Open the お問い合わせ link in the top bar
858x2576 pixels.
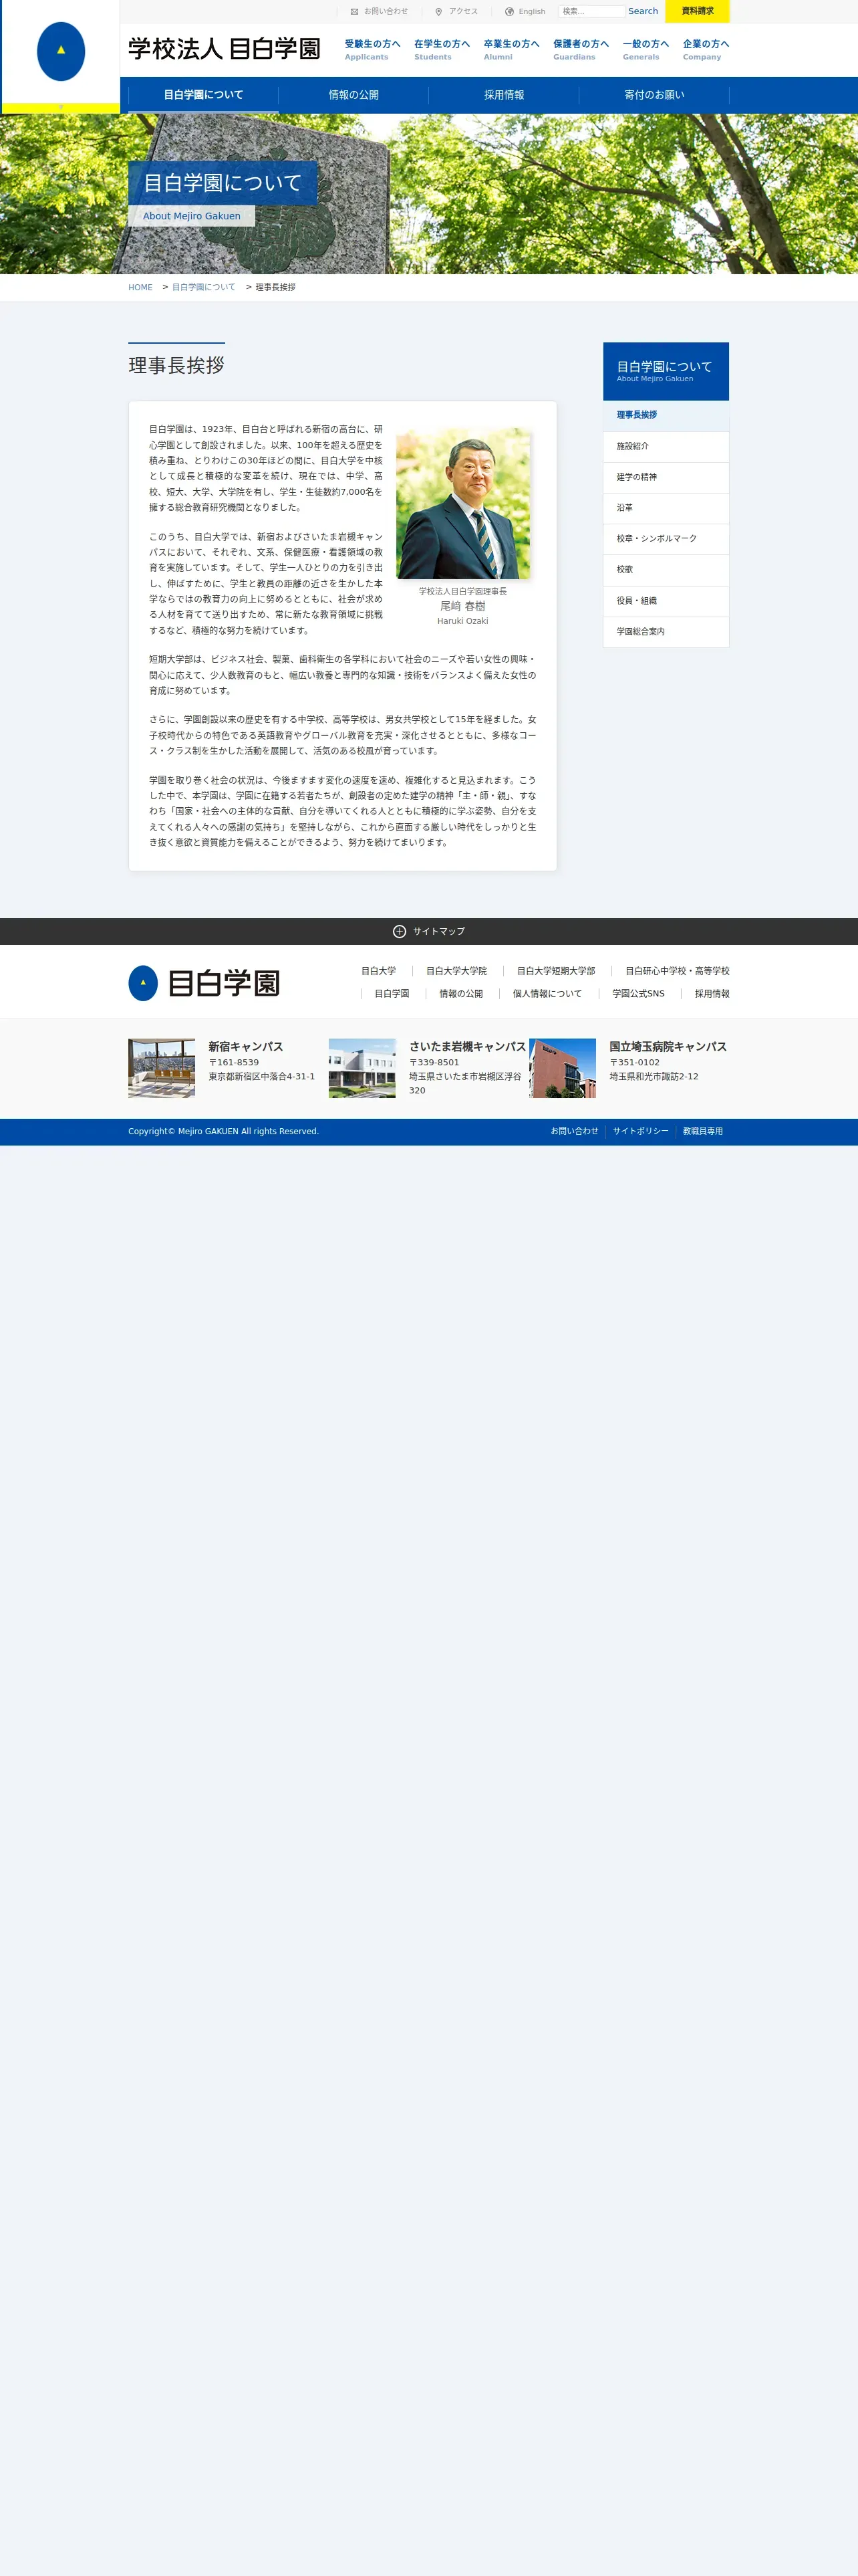[x=386, y=11]
